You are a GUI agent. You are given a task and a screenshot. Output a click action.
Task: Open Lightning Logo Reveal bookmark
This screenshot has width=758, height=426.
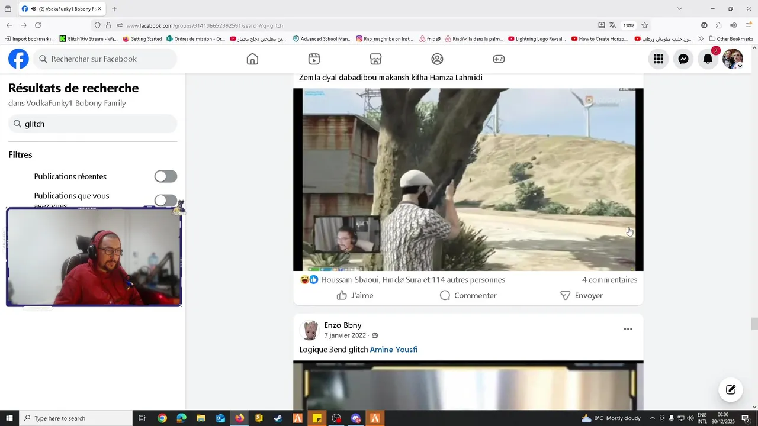[537, 39]
